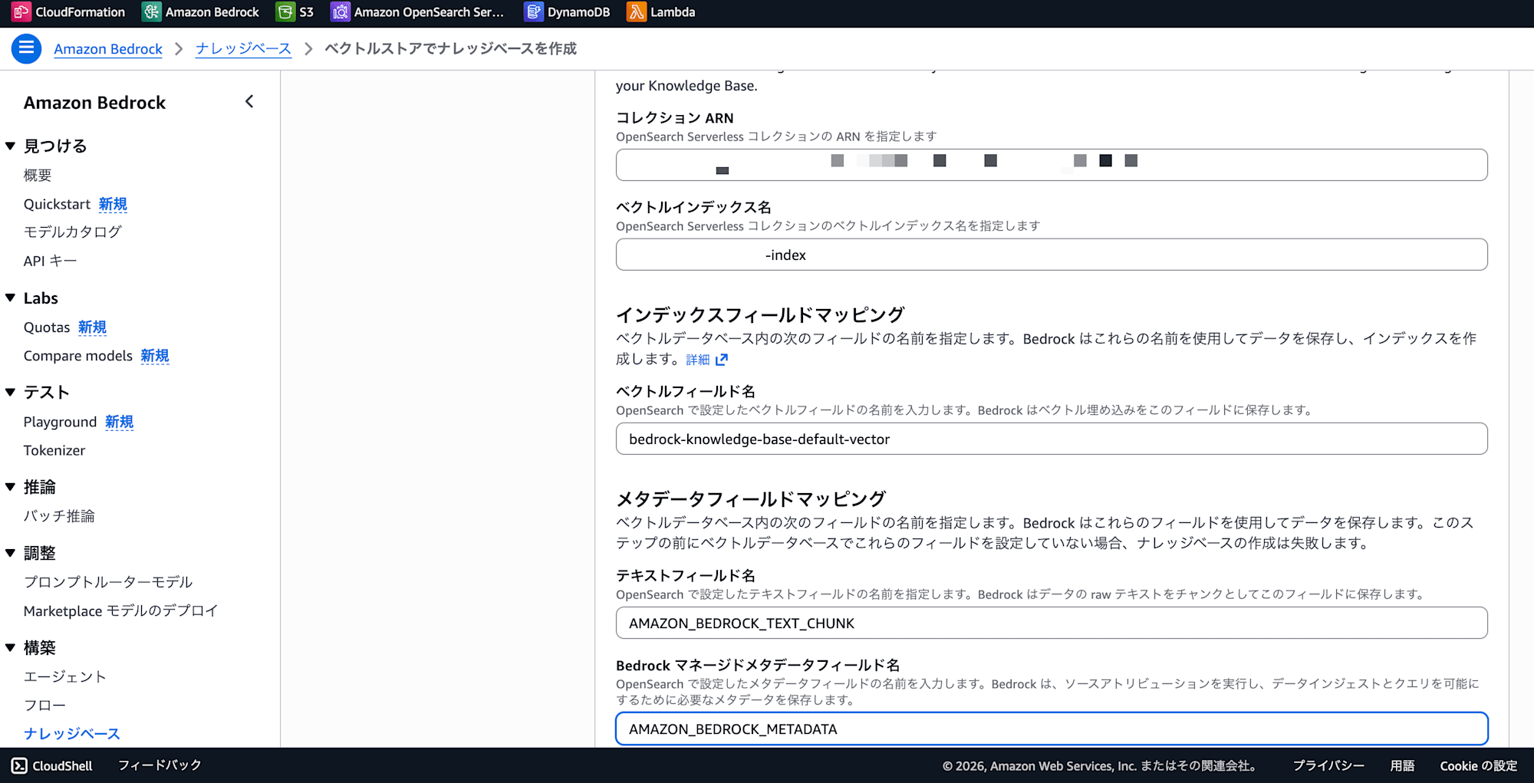
Task: Click フィードバック in the footer
Action: tap(160, 765)
